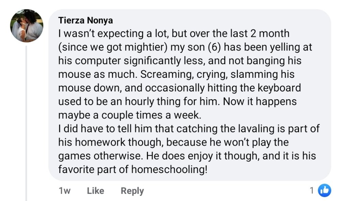The height and width of the screenshot is (201, 341).
Task: Like Tierza Nonya's comment
Action: pyautogui.click(x=95, y=191)
